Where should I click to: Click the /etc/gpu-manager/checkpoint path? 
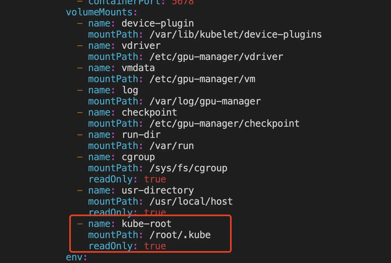pyautogui.click(x=224, y=124)
